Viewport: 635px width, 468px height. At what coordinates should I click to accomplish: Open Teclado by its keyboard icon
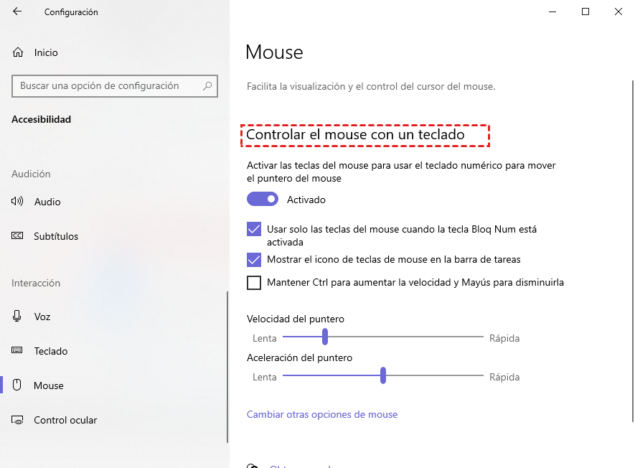17,350
